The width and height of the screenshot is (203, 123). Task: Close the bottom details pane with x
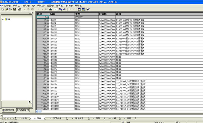[1, 115]
